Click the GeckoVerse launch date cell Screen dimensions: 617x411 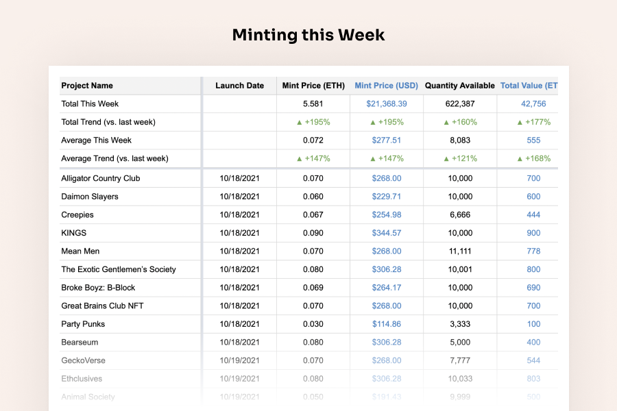[x=239, y=360]
